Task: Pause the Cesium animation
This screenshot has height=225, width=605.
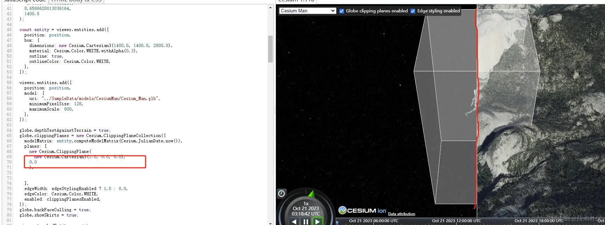Action: click(306, 221)
